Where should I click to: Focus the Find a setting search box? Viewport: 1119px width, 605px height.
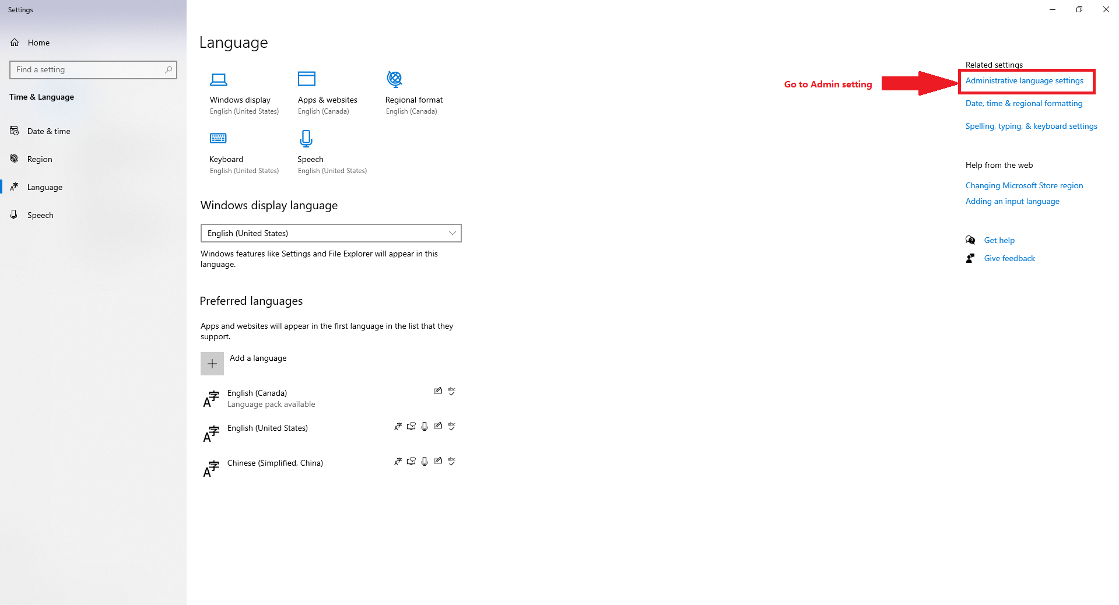tap(93, 70)
